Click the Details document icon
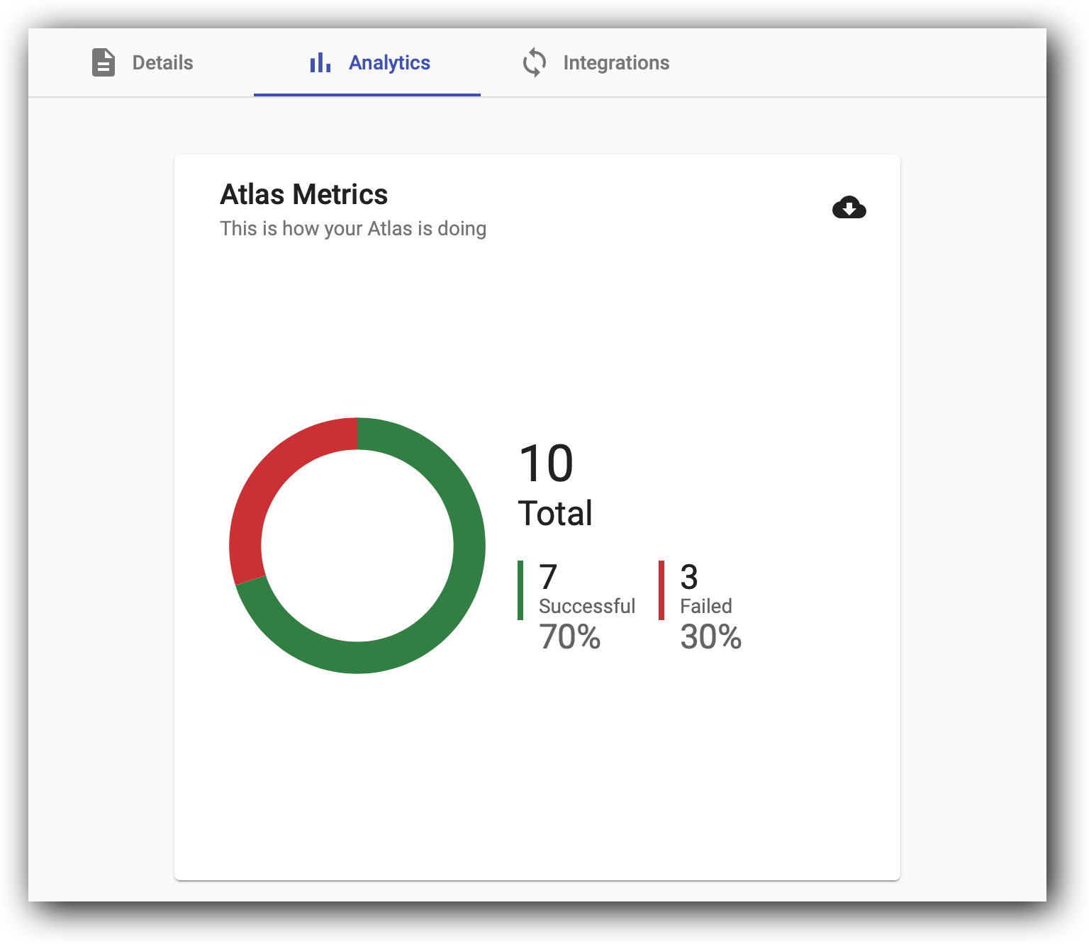Viewport: 1089px width, 944px height. tap(104, 62)
